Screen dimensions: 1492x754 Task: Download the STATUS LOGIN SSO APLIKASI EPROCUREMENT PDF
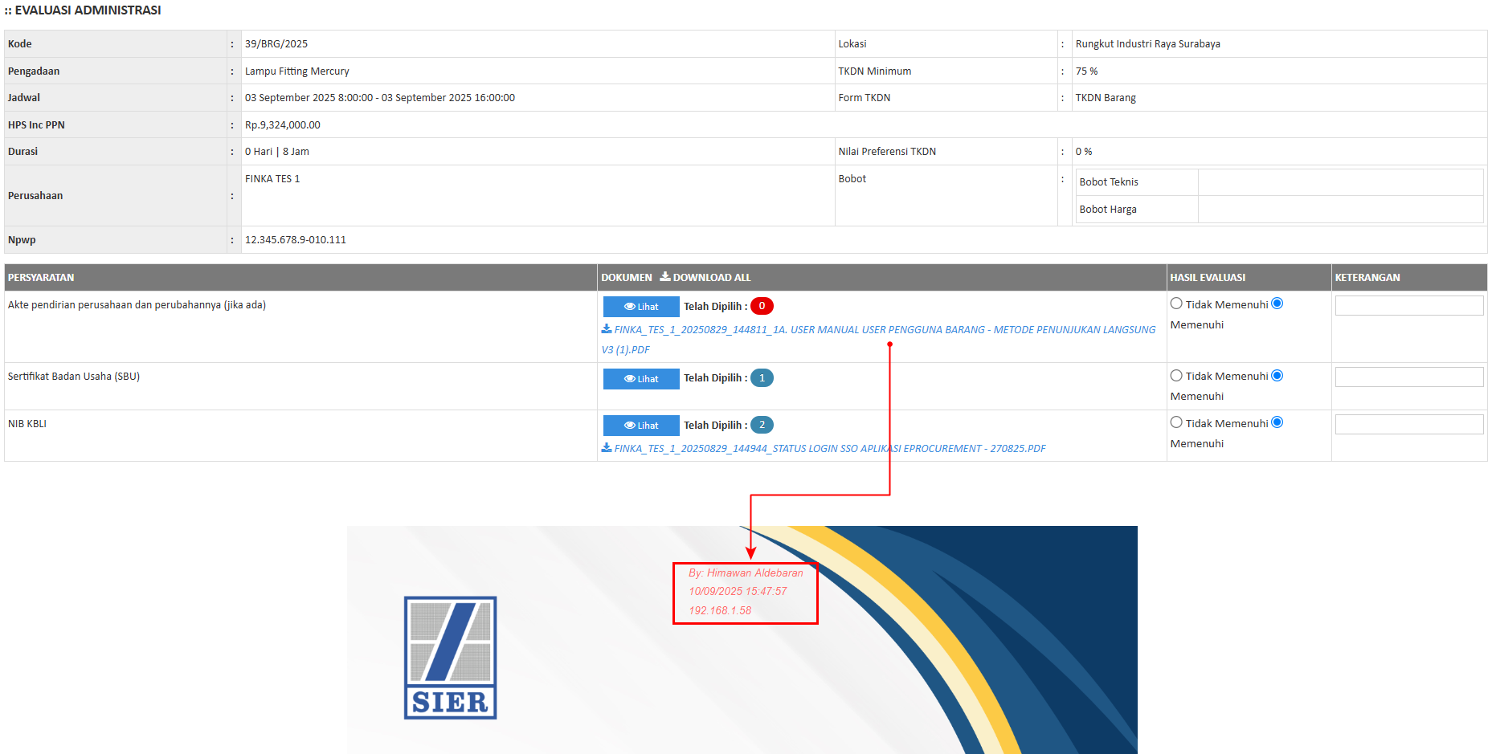click(x=824, y=449)
